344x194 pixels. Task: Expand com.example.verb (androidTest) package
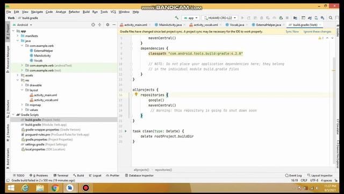[22, 65]
